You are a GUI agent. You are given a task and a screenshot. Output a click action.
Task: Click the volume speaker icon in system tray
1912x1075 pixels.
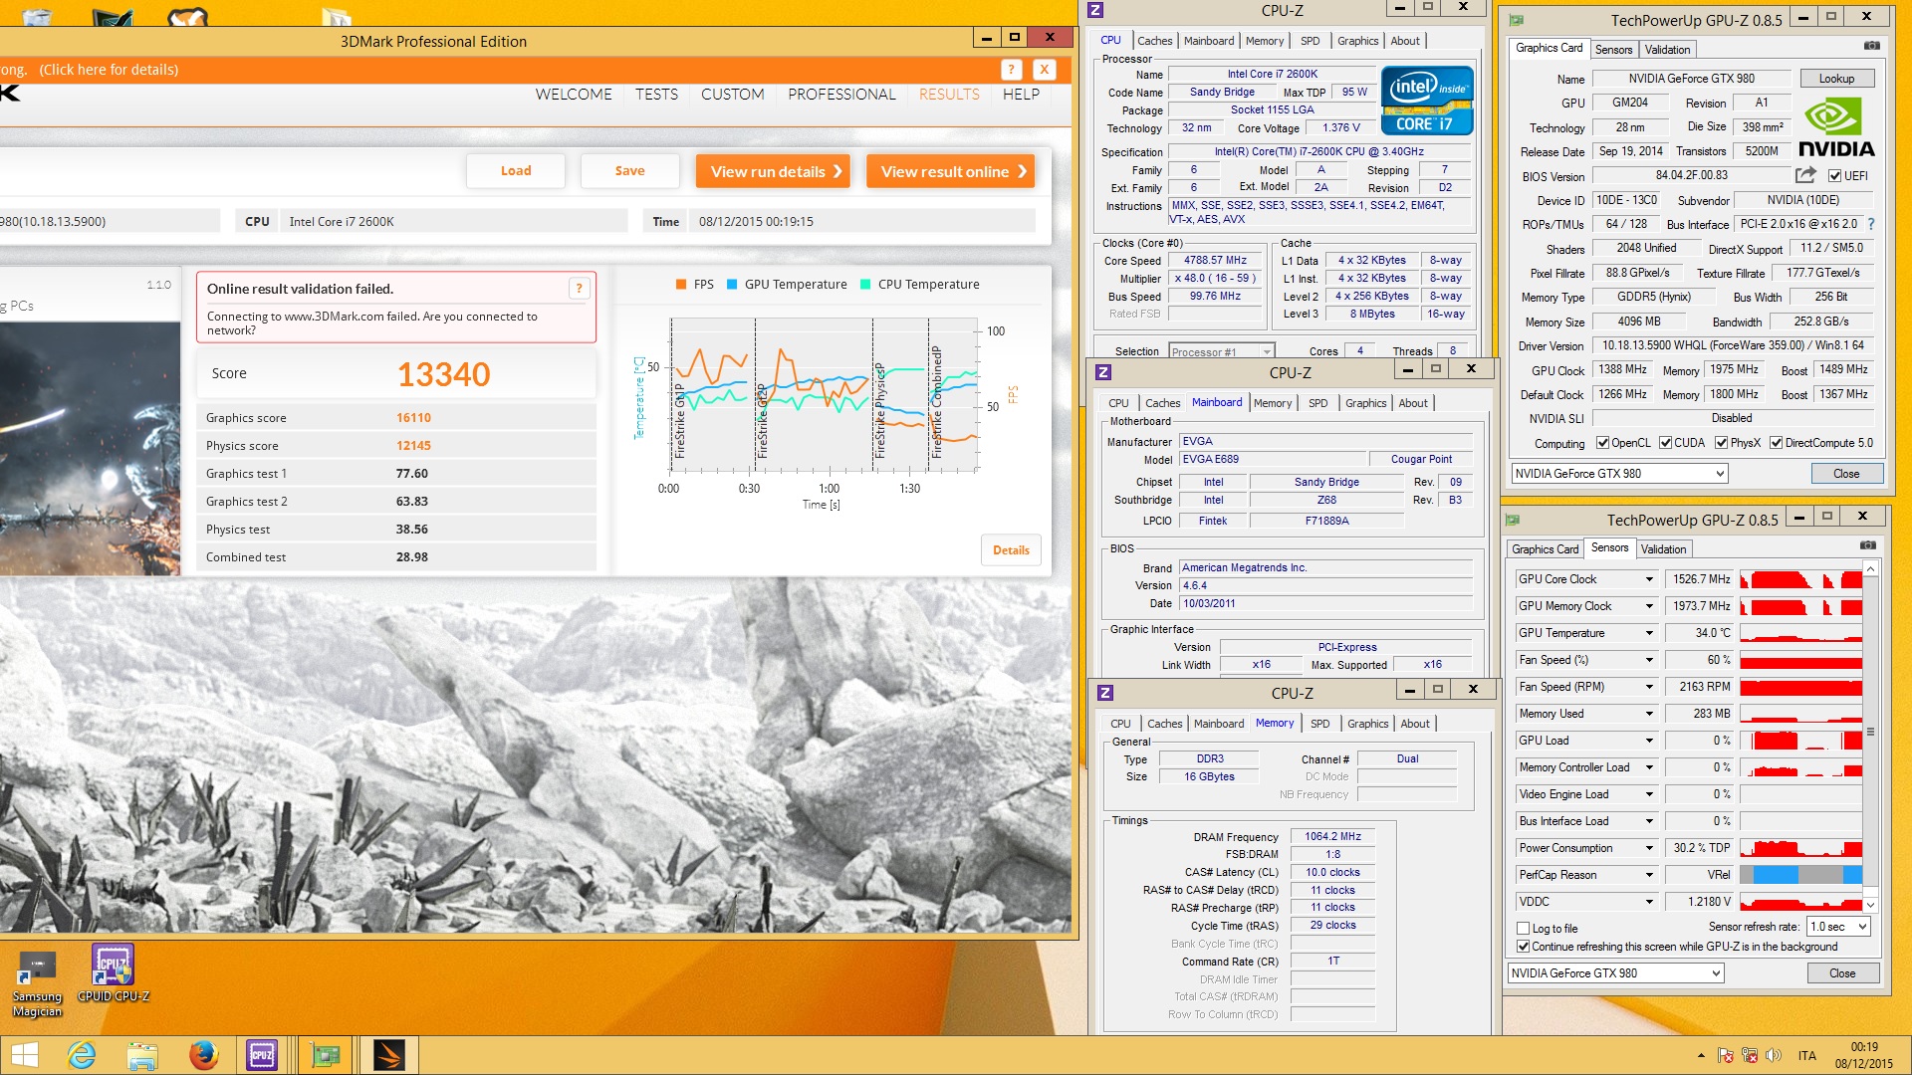coord(1774,1055)
